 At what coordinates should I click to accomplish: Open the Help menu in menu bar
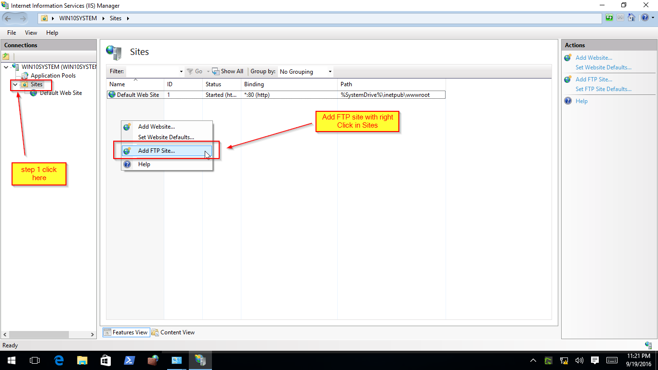(52, 33)
